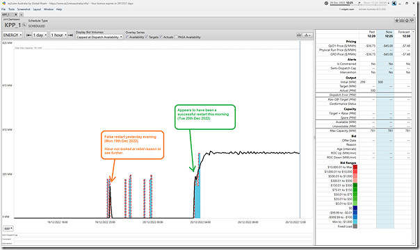The height and width of the screenshot is (250, 420).
Task: Click the print icon in widget header
Action: tap(402, 20)
